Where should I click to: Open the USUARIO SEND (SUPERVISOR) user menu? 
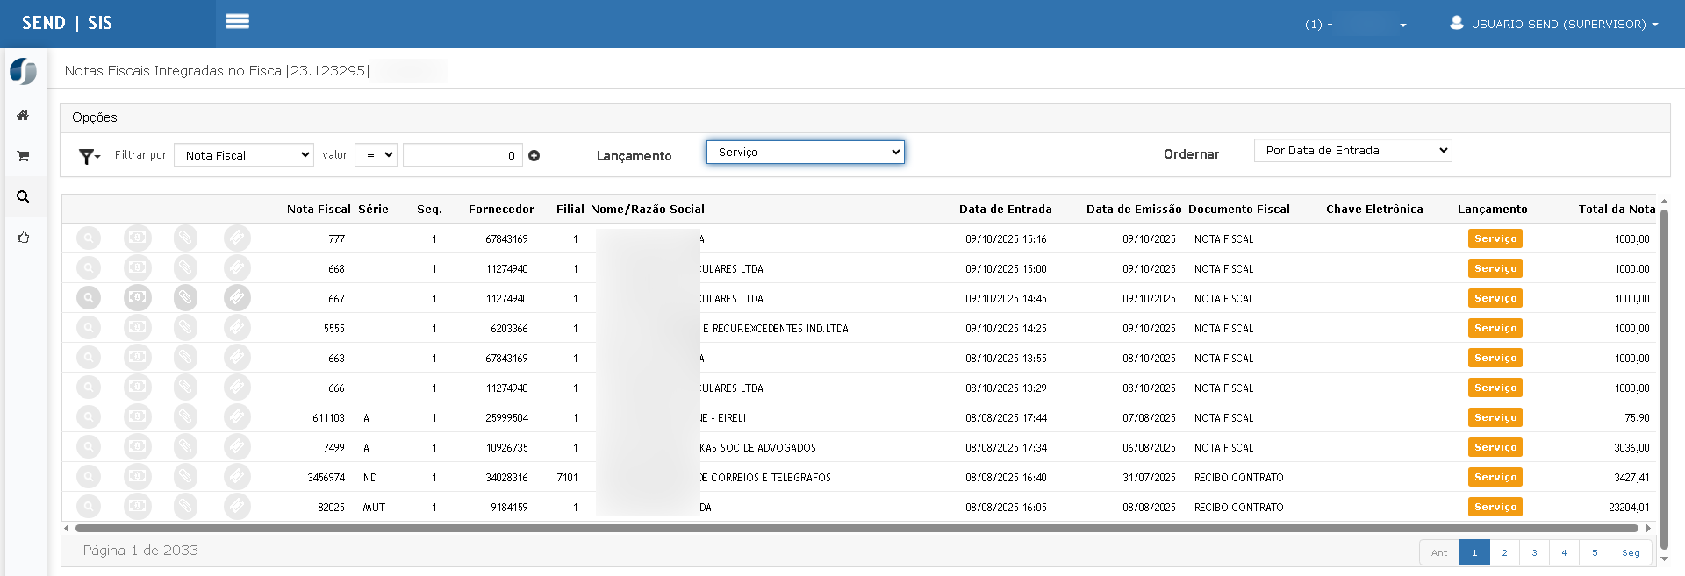pyautogui.click(x=1553, y=24)
